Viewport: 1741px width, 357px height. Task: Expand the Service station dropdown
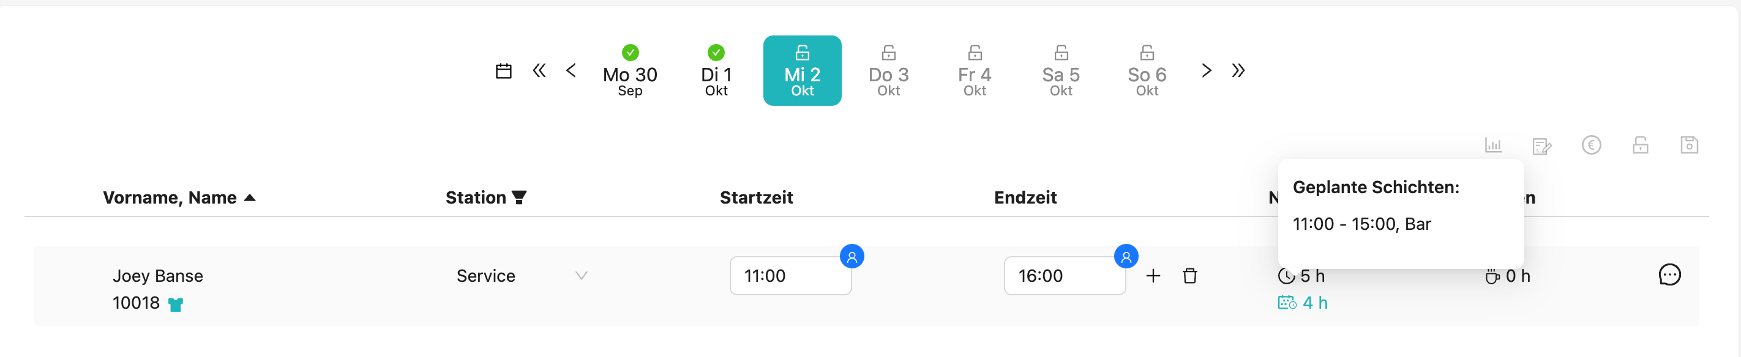pyautogui.click(x=580, y=275)
